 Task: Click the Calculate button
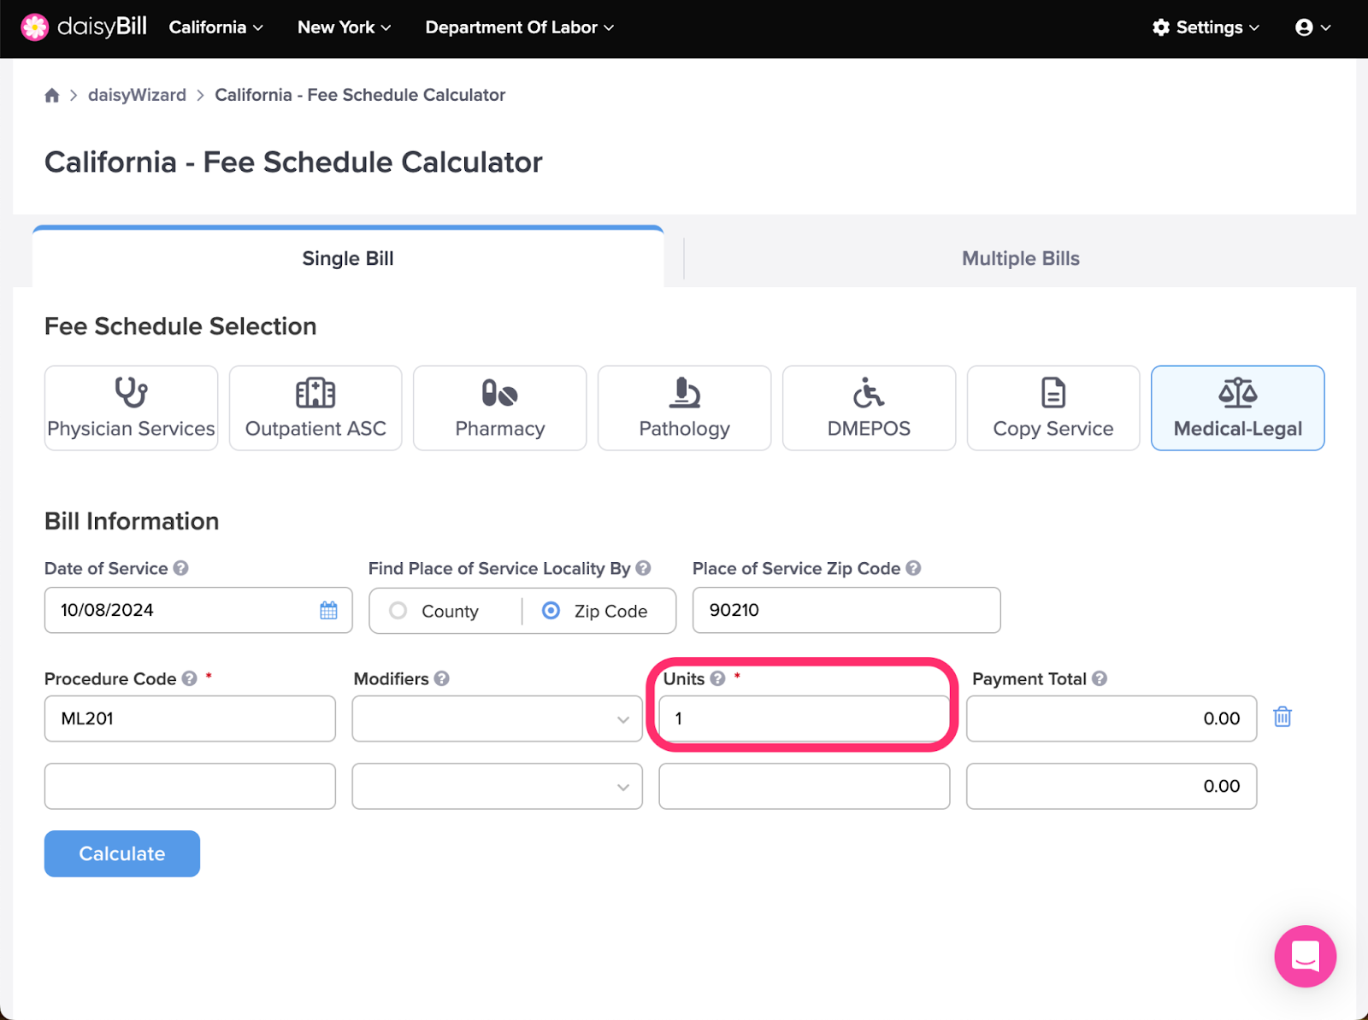coord(122,853)
